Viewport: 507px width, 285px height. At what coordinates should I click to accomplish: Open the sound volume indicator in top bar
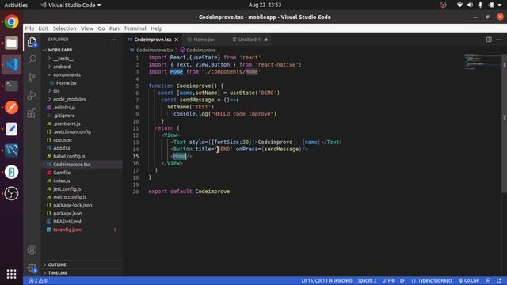(x=470, y=5)
